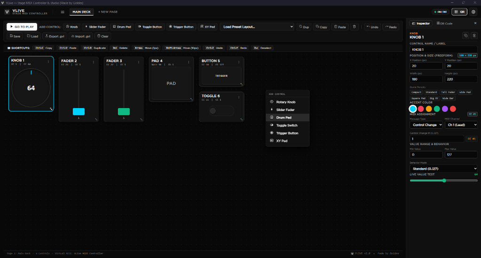Screen dimensions: 481x258
Task: Switch to the Inspector tab
Action: coord(421,23)
